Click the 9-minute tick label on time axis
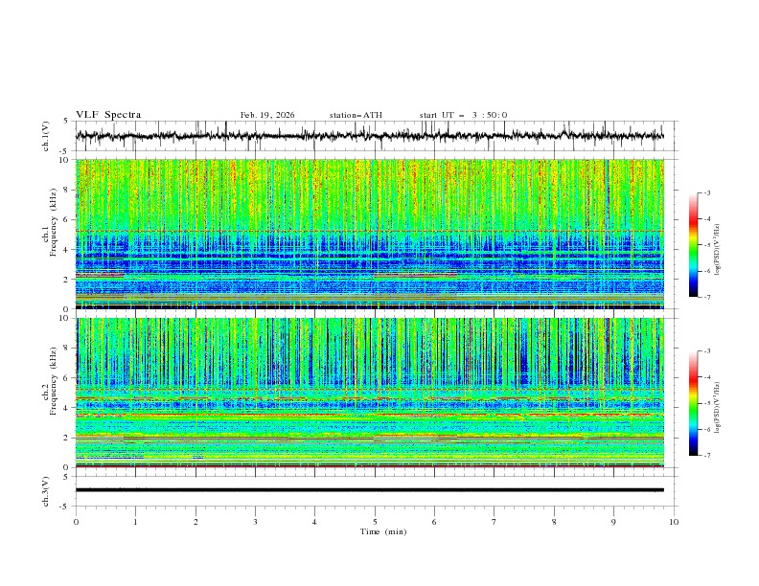759x586 pixels. 613,522
